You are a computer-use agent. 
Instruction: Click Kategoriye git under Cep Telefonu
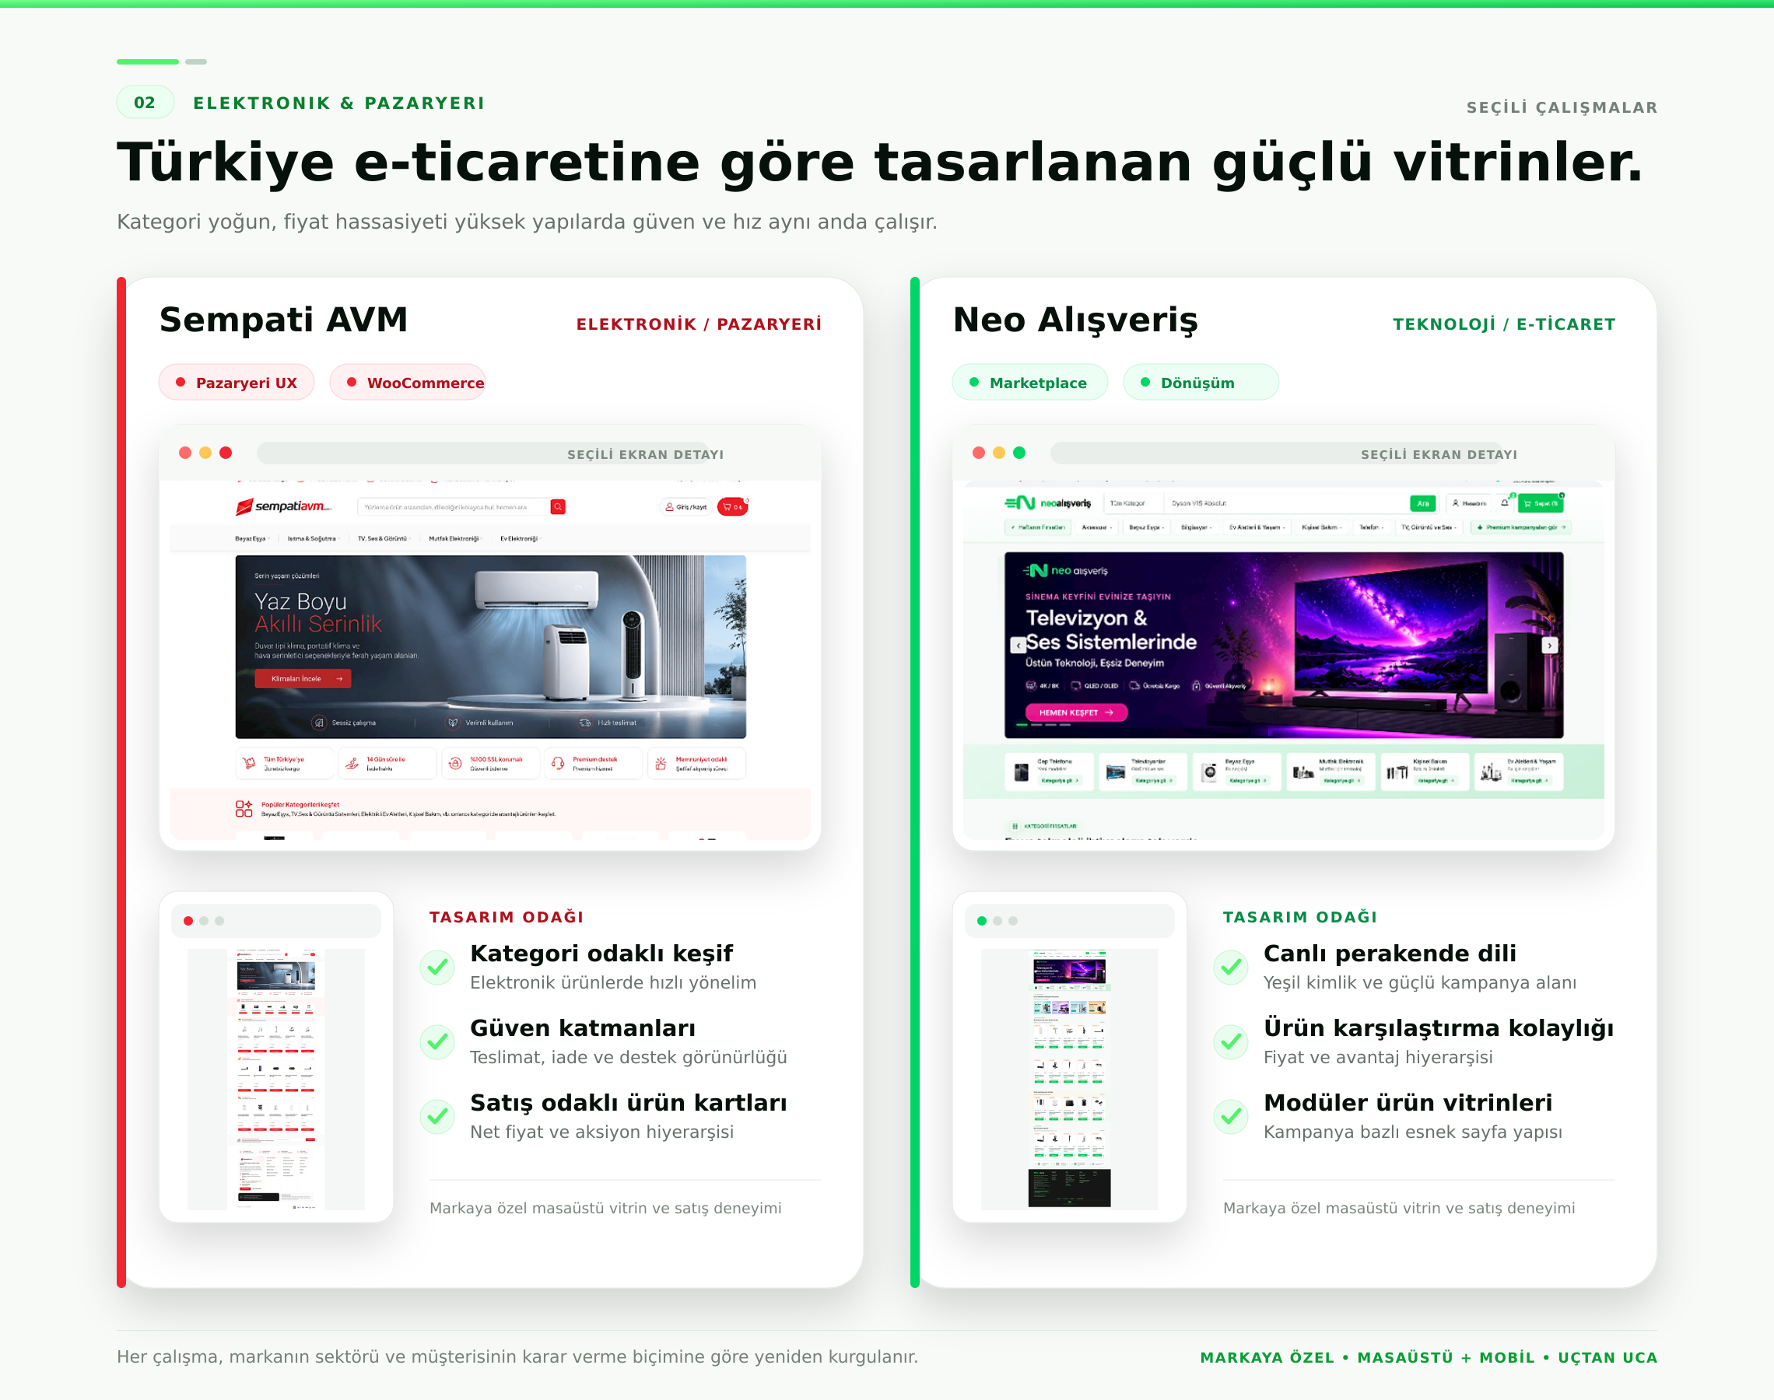pos(1061,780)
